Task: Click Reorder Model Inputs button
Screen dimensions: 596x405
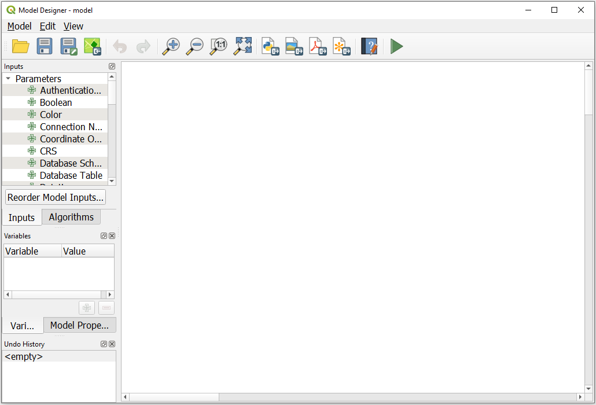Action: pyautogui.click(x=56, y=197)
